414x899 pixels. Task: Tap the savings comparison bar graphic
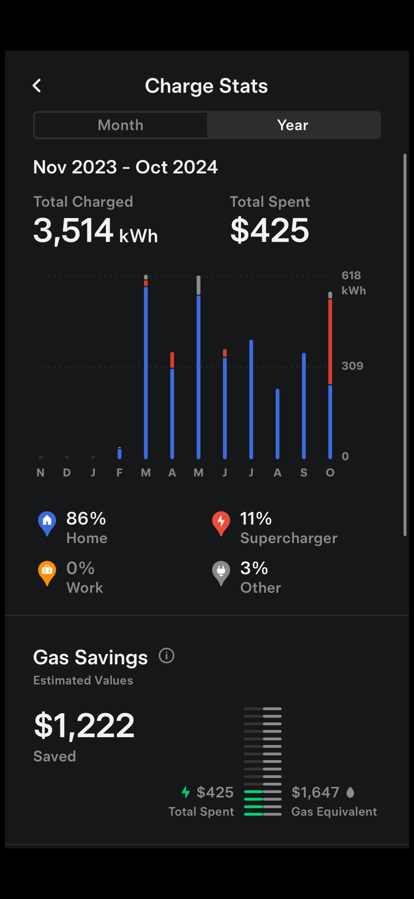263,761
